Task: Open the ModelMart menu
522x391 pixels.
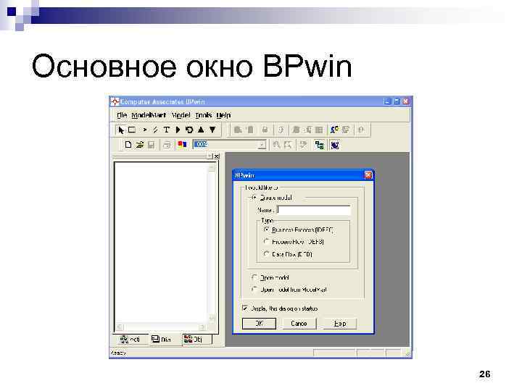Action: [149, 115]
